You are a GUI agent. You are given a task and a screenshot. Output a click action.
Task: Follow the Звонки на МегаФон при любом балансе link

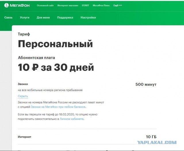pyautogui.click(x=58, y=107)
